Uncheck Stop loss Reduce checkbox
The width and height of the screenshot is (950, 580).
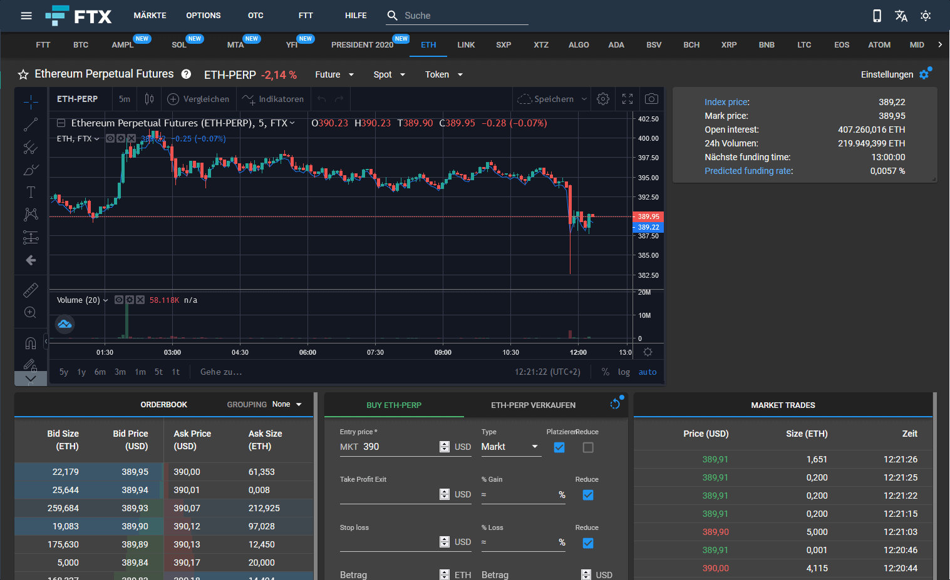588,543
